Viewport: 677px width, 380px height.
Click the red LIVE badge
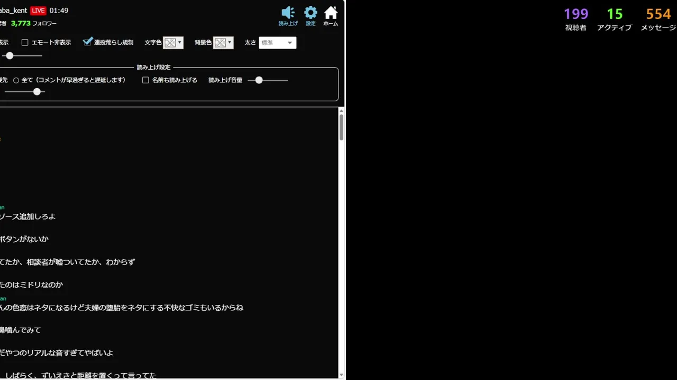point(38,11)
